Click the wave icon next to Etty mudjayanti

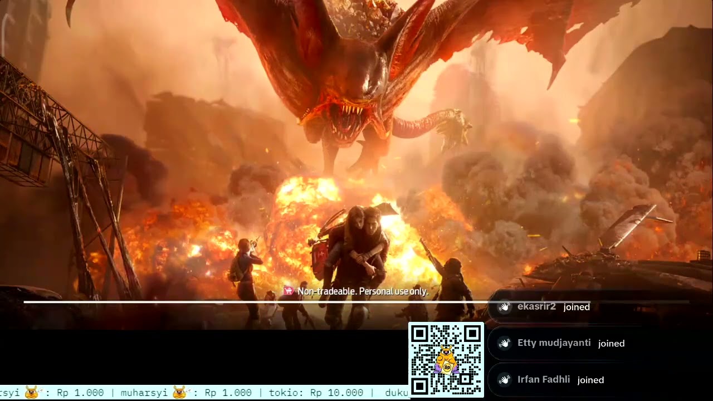click(x=505, y=344)
